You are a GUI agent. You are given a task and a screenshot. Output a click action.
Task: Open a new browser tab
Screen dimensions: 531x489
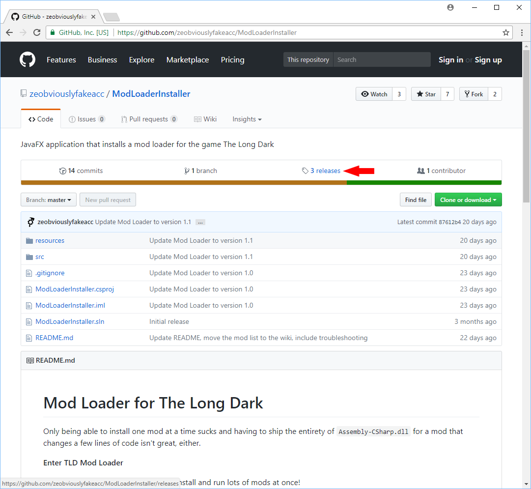[112, 17]
